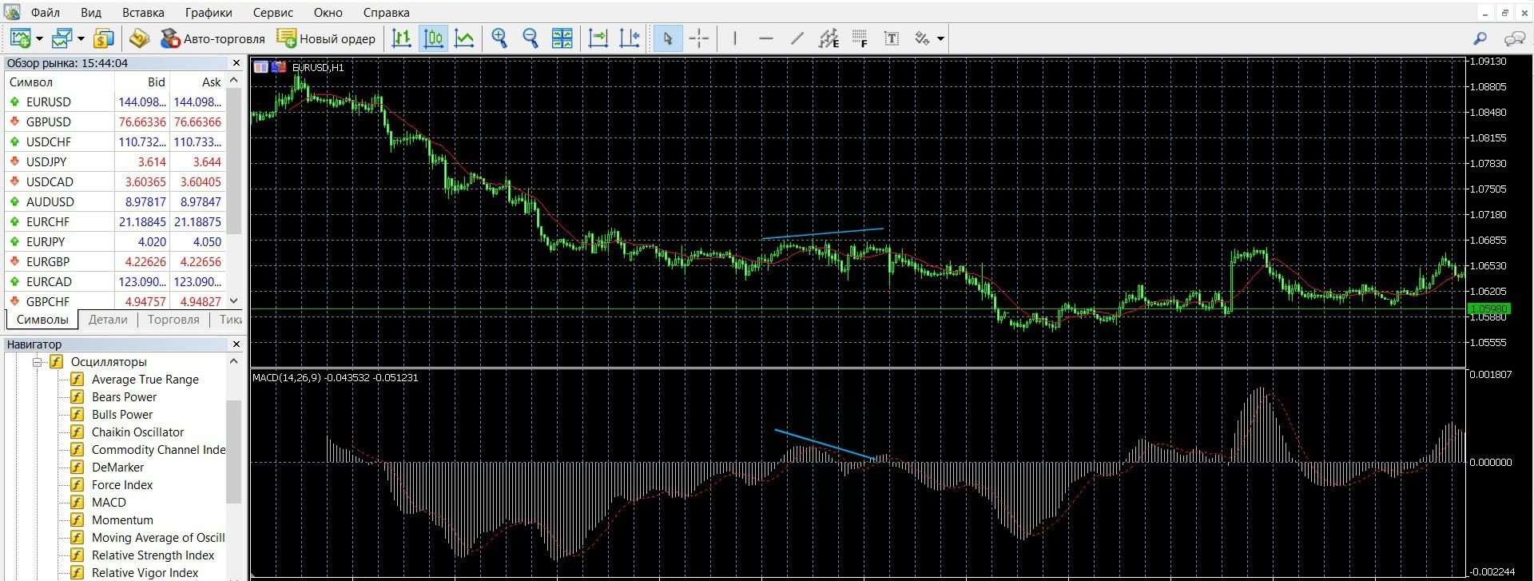Toggle chart auto-scroll icon

598,38
